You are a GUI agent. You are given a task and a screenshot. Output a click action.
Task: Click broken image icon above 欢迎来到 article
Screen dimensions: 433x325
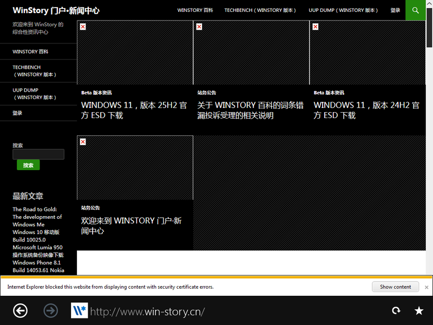(83, 142)
